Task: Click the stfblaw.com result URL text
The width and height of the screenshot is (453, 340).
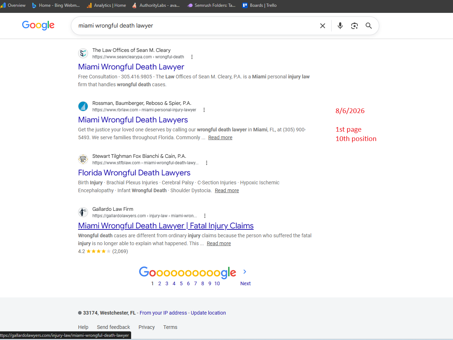Action: (x=145, y=163)
